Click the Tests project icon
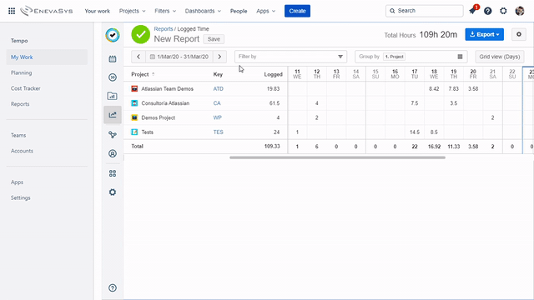The height and width of the screenshot is (300, 534). coord(134,132)
